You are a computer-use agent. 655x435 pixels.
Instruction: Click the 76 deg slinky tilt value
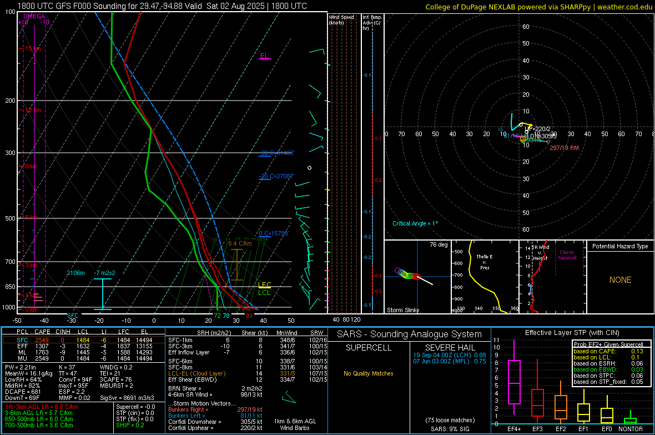click(x=439, y=244)
